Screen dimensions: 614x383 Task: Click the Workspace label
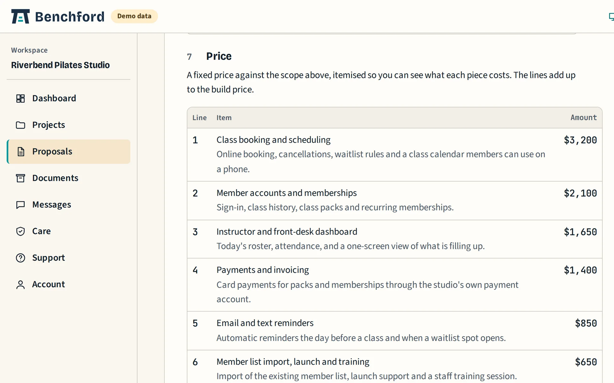pyautogui.click(x=29, y=50)
